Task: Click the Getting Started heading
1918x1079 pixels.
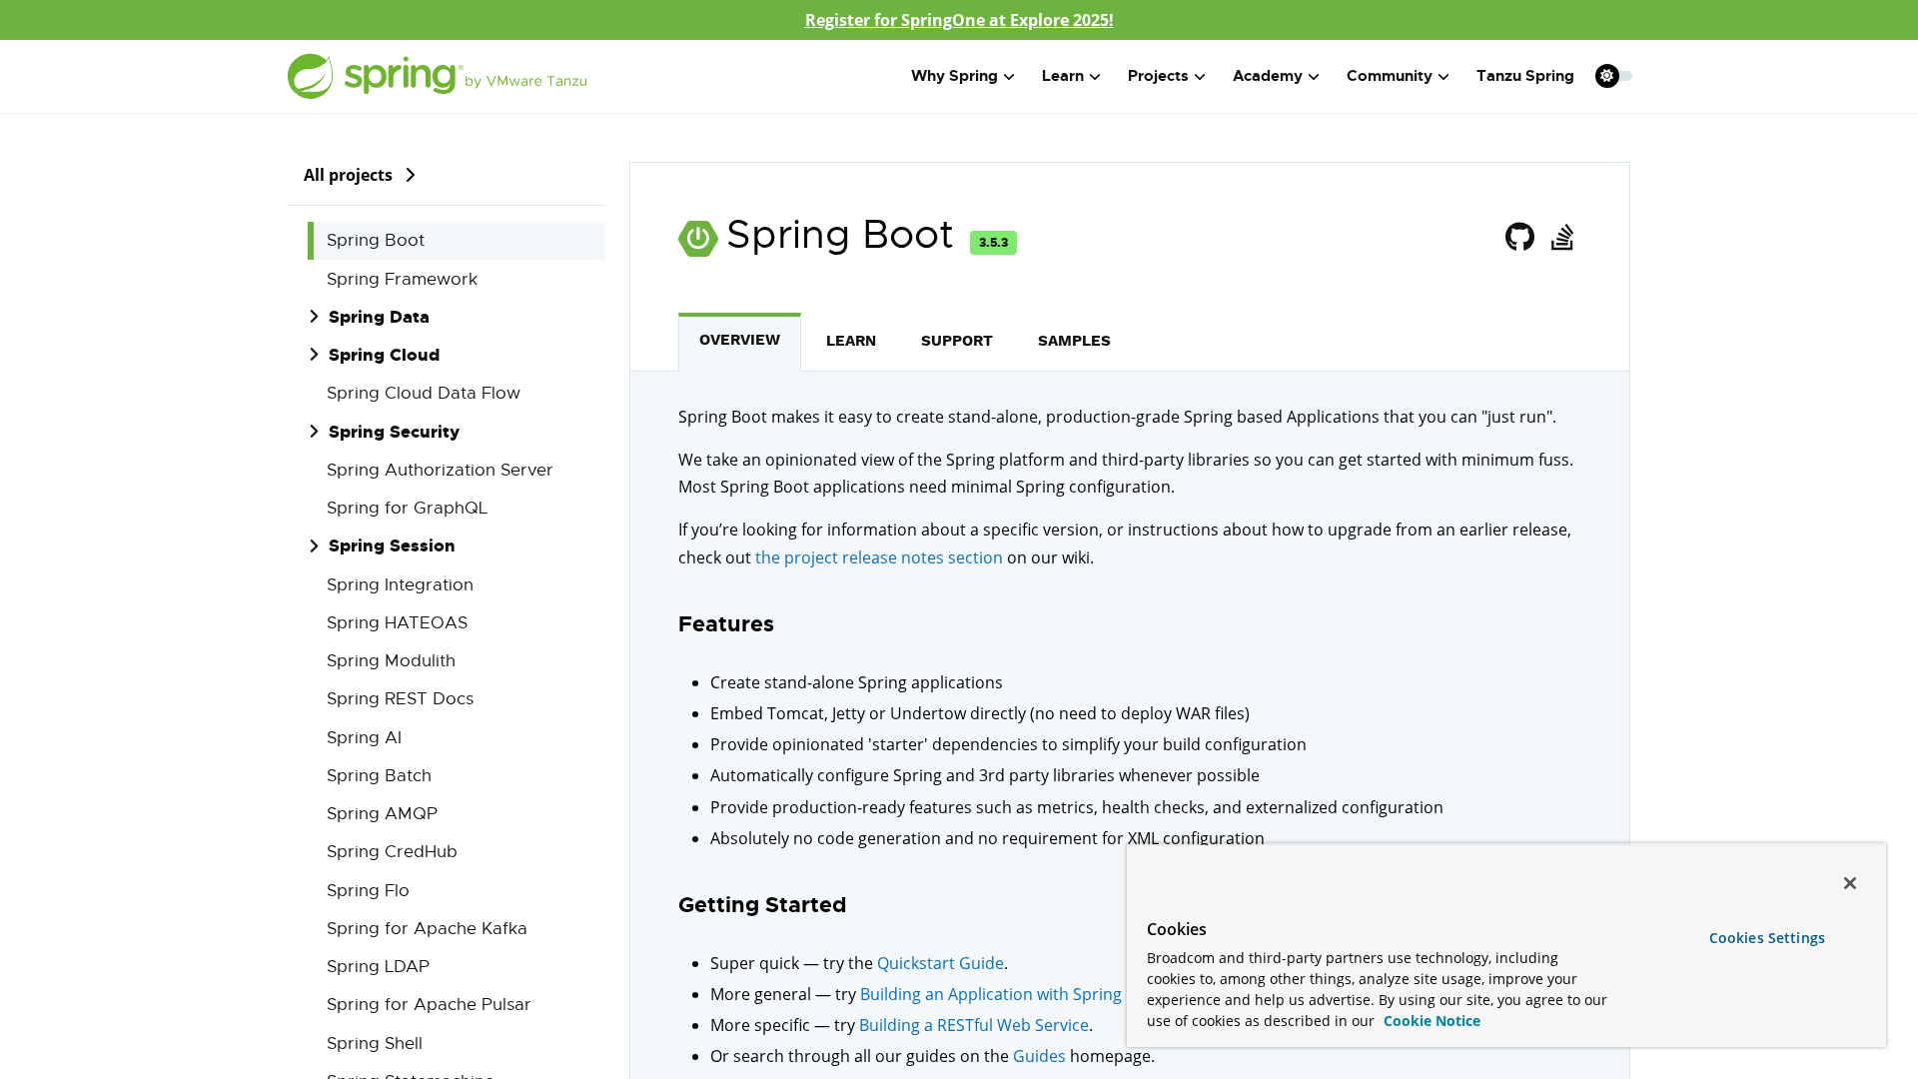Action: 762,905
